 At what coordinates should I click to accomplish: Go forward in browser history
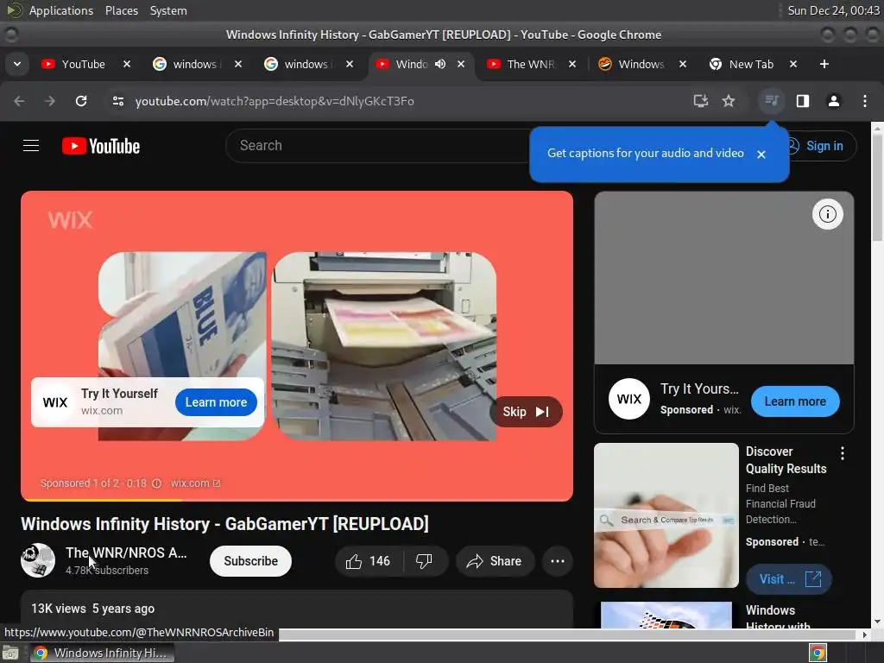pos(50,101)
